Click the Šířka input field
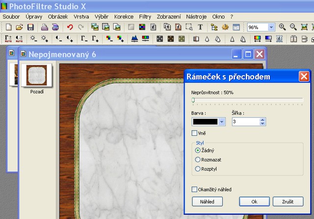 246,122
